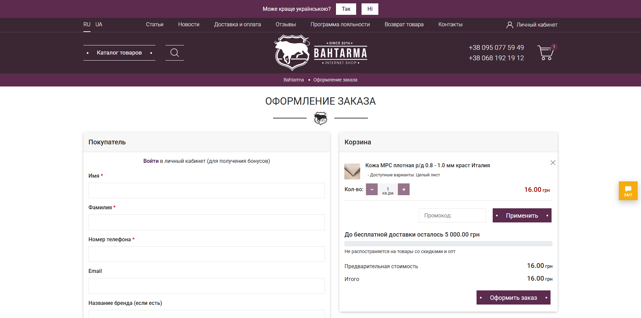This screenshot has width=641, height=318.
Task: Open the search magnifier icon
Action: click(175, 53)
